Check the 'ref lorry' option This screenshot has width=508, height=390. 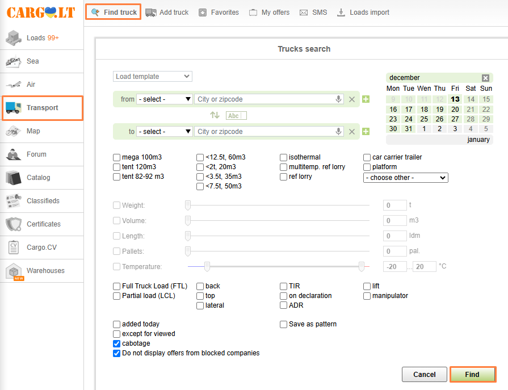(284, 177)
